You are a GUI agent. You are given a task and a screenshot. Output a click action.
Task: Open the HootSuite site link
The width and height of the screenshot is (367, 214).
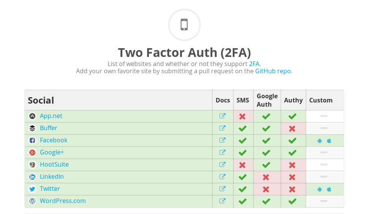(x=54, y=164)
